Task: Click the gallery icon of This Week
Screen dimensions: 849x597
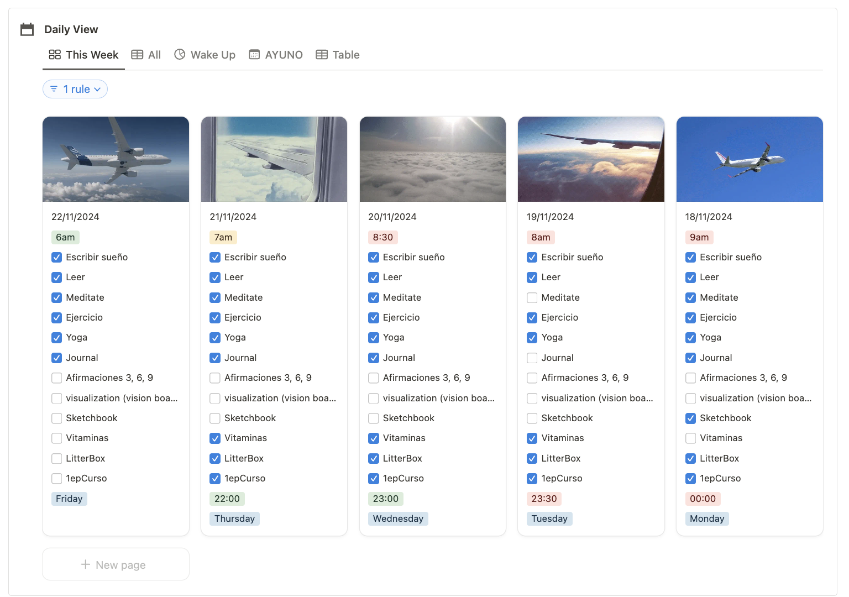Action: point(55,55)
